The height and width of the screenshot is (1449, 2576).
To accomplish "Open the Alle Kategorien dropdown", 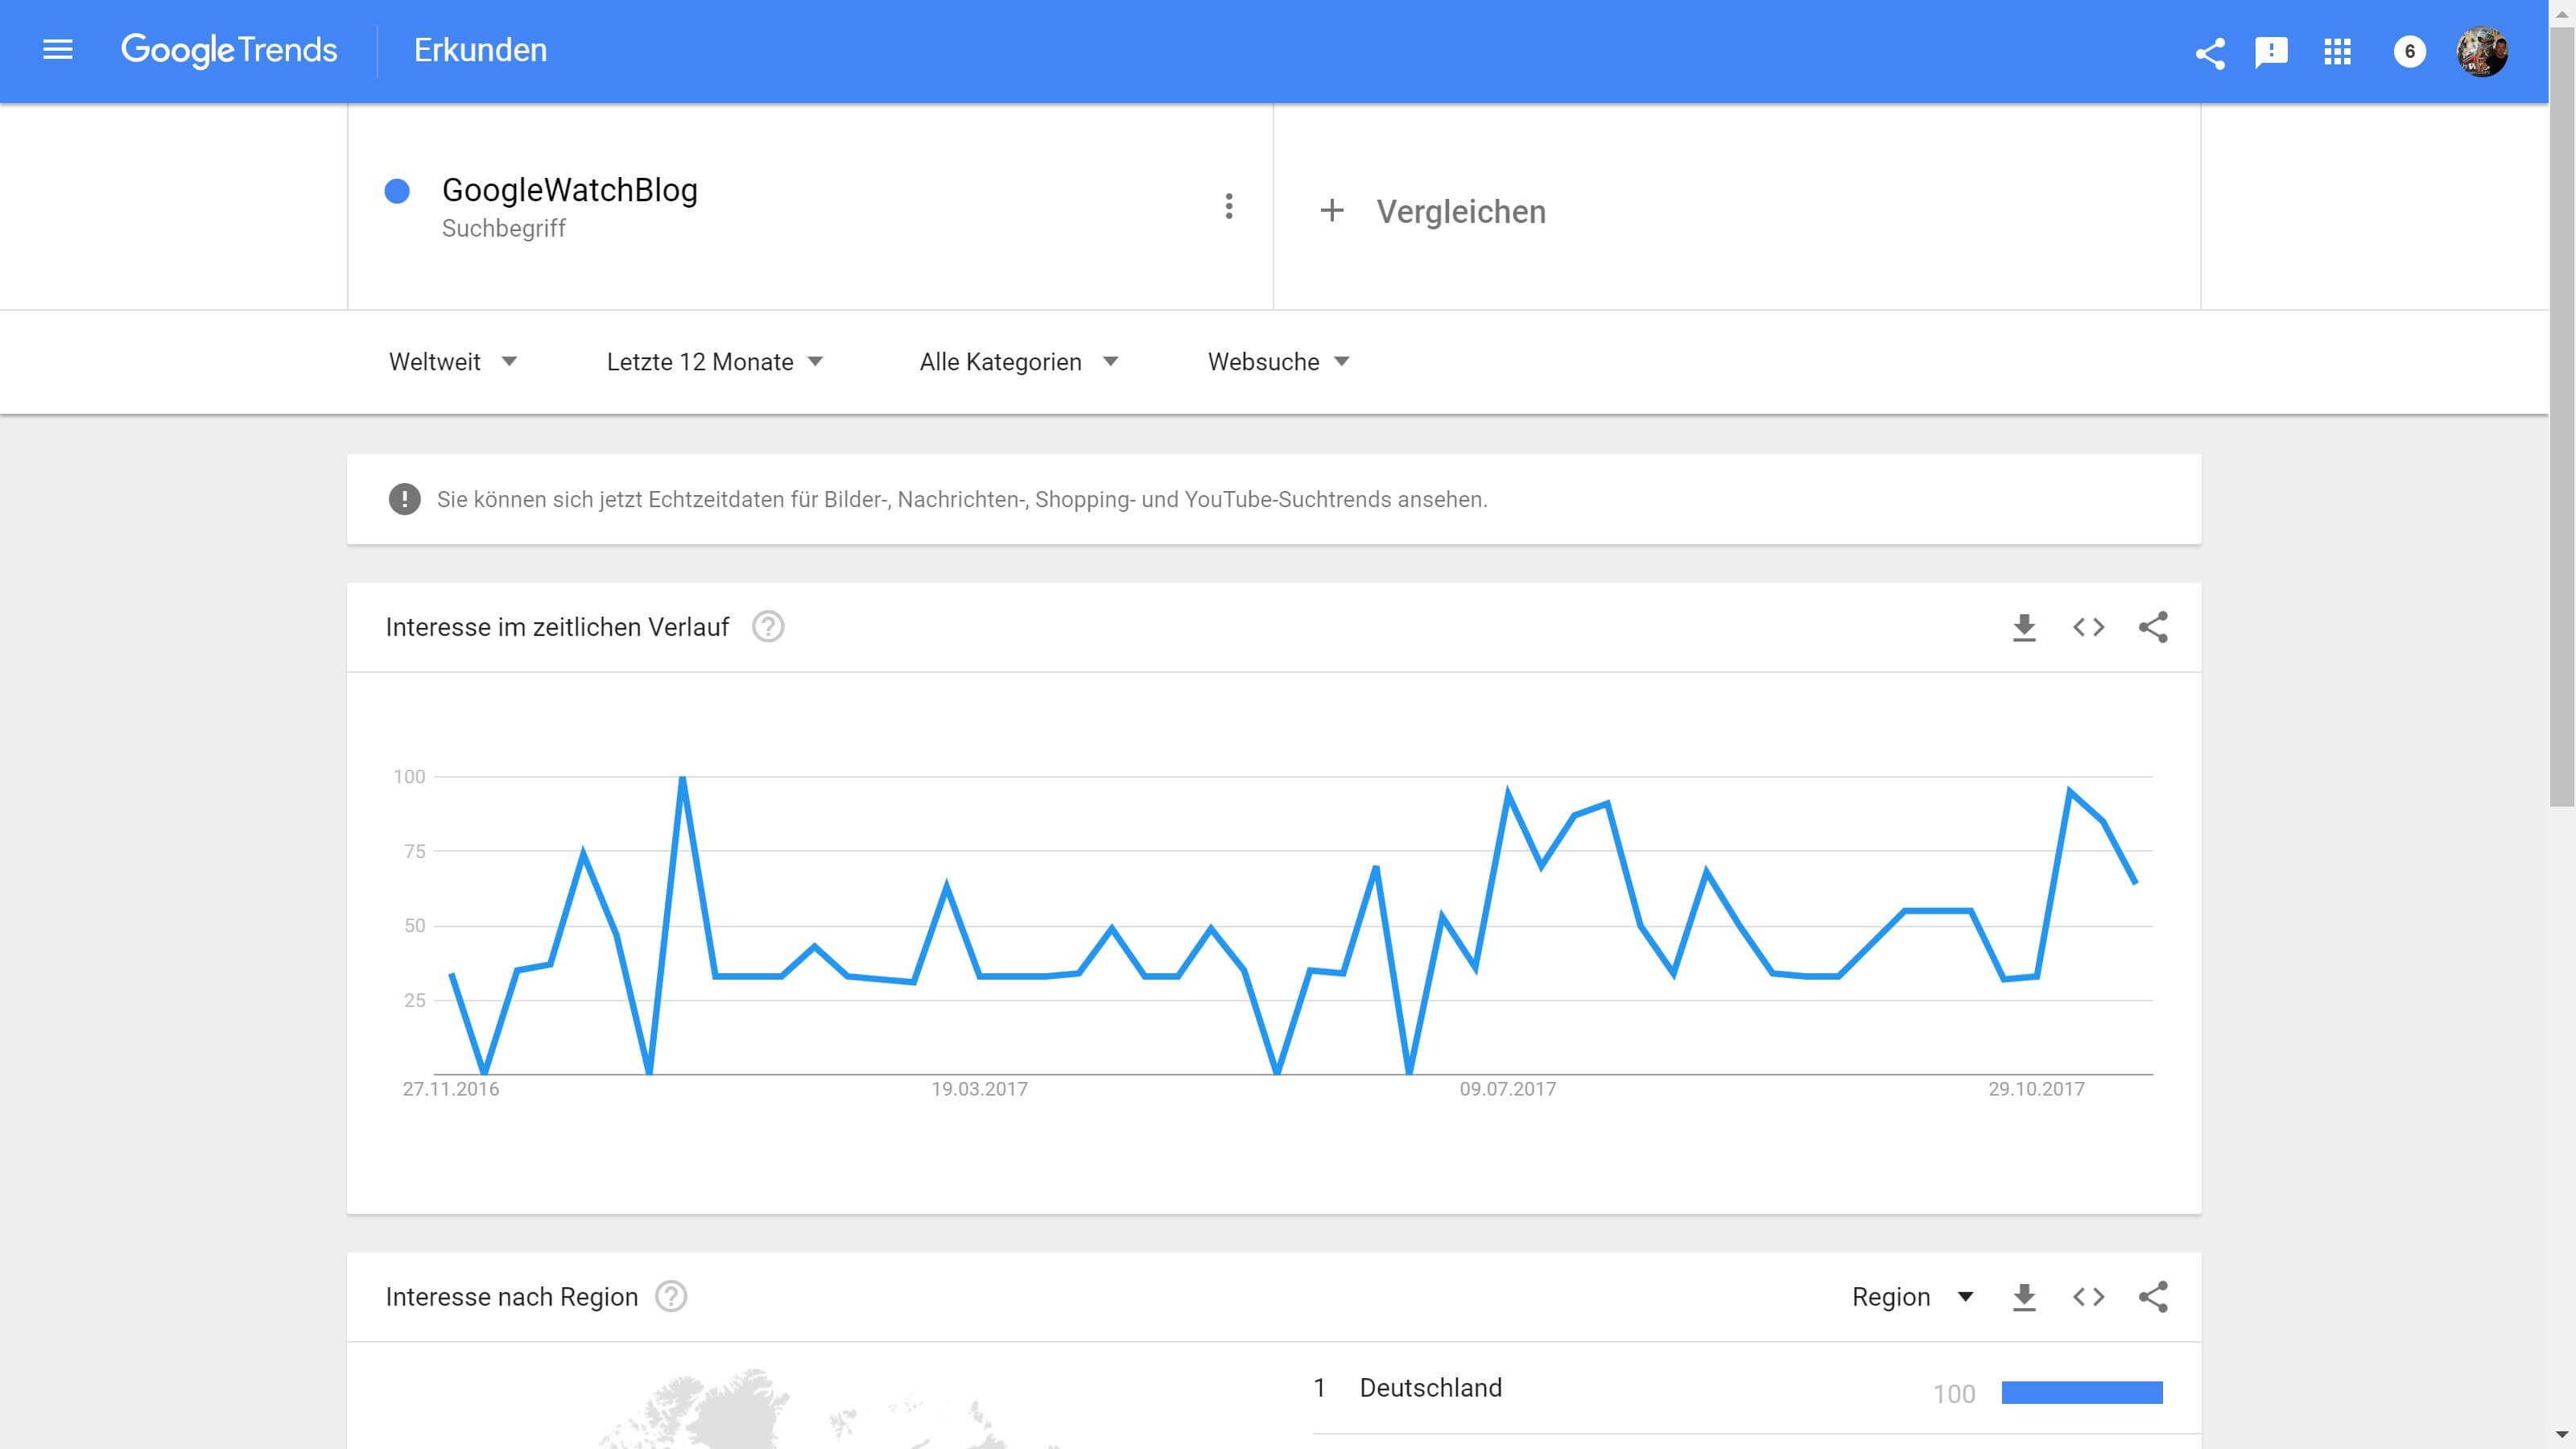I will coord(1018,362).
